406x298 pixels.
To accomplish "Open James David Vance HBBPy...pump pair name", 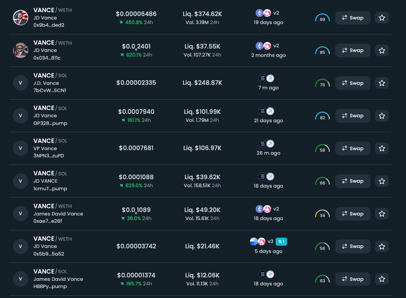I will (x=50, y=271).
